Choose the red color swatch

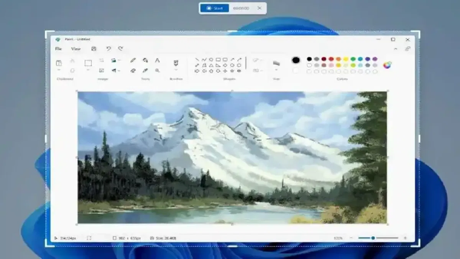(x=331, y=59)
